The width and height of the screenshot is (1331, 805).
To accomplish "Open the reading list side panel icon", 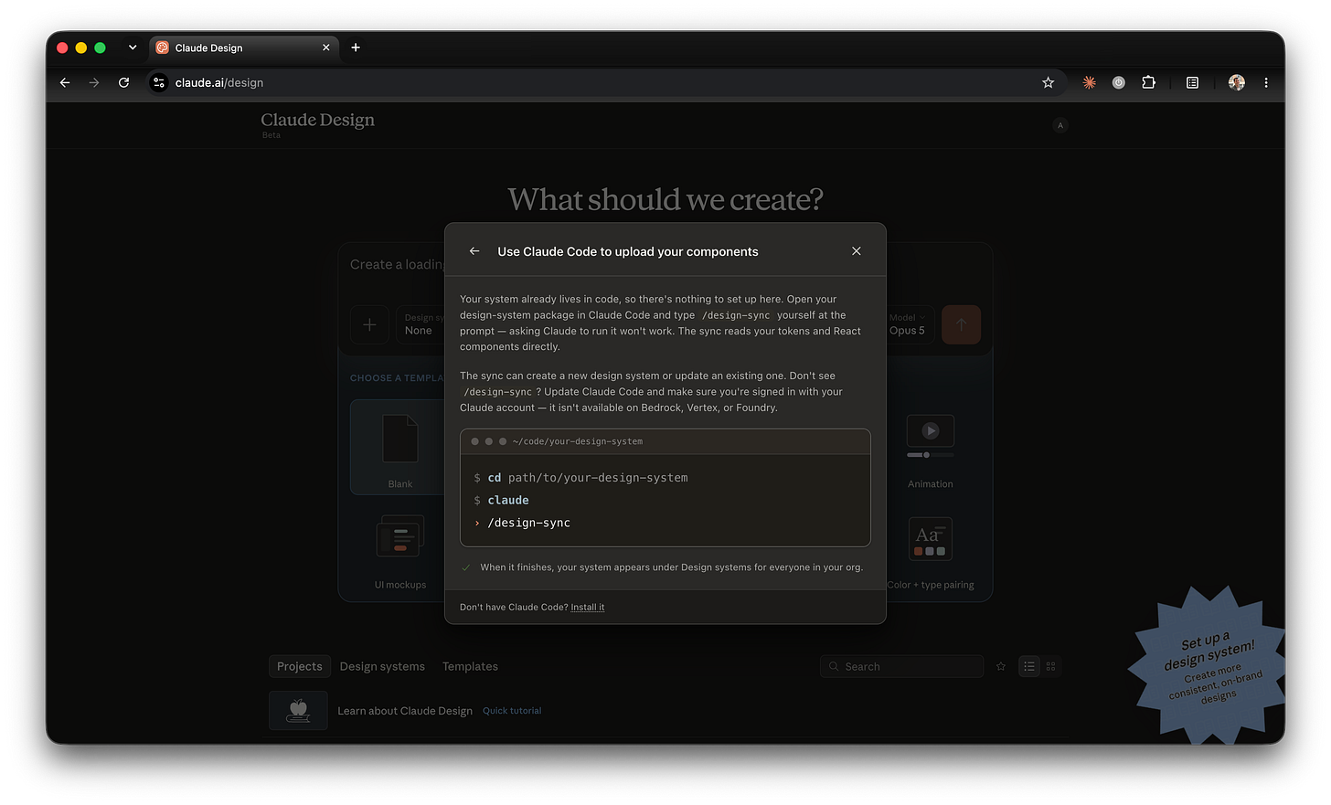I will (1193, 82).
